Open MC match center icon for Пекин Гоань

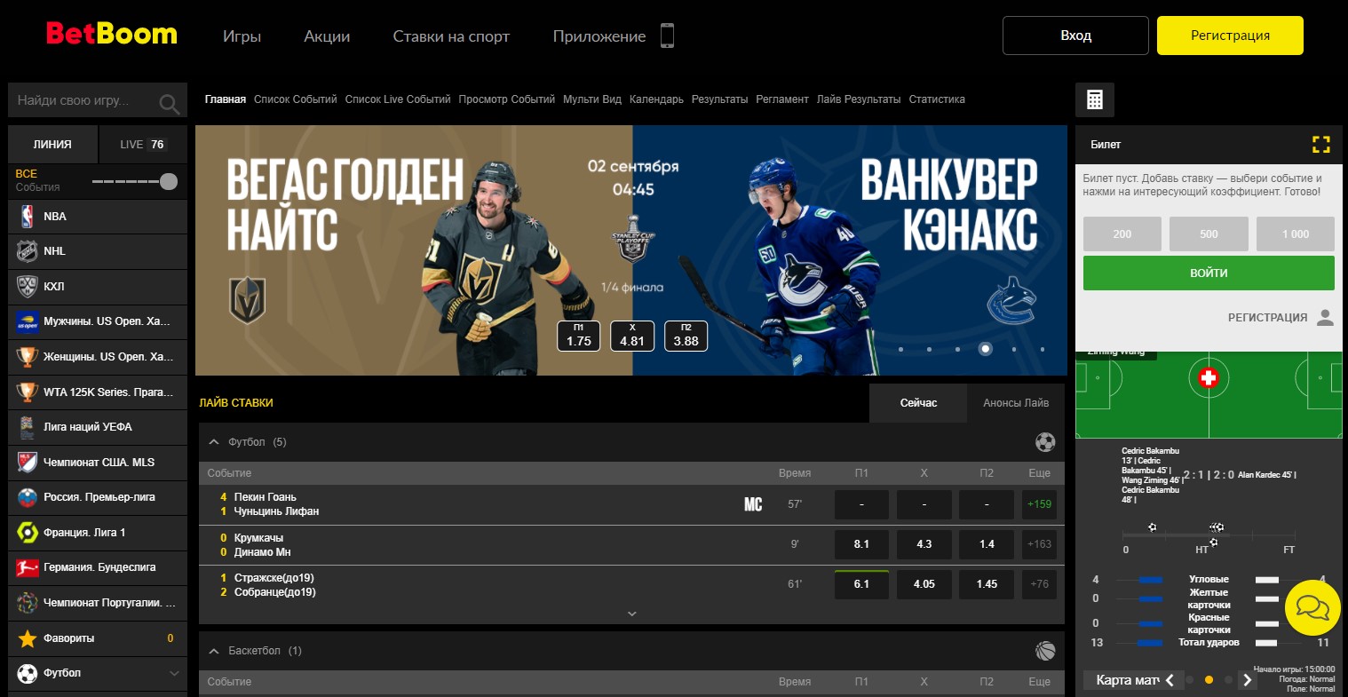click(x=753, y=504)
